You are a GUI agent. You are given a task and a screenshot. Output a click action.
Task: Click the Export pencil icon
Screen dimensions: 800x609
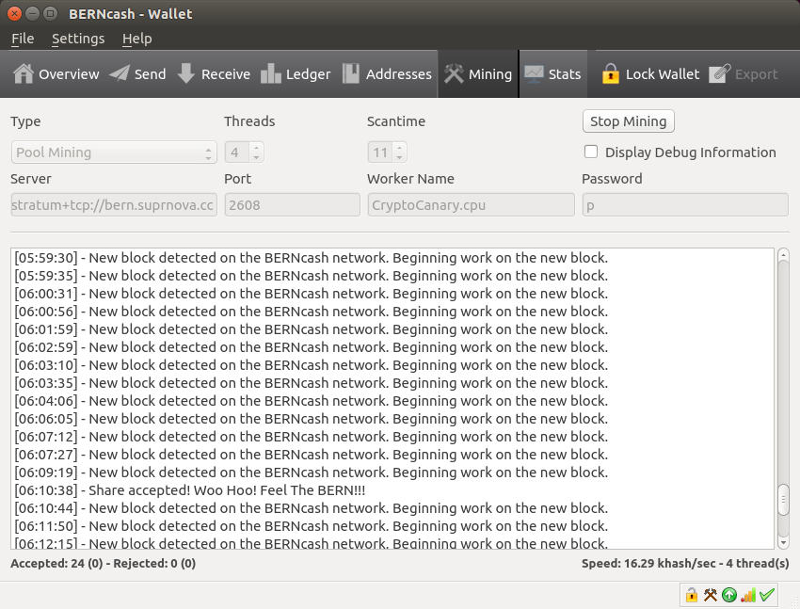[x=719, y=74]
